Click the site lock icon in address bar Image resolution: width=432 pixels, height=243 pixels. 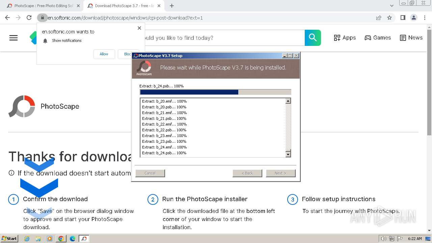click(42, 18)
